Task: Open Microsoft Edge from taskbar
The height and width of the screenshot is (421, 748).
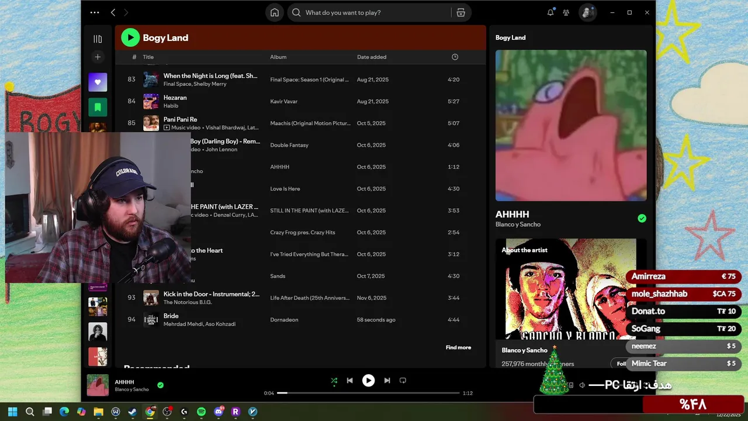Action: [x=64, y=412]
